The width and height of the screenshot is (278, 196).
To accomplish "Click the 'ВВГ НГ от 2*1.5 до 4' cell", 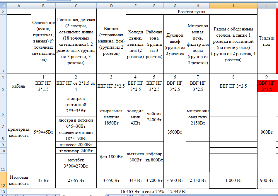I will (76, 86).
